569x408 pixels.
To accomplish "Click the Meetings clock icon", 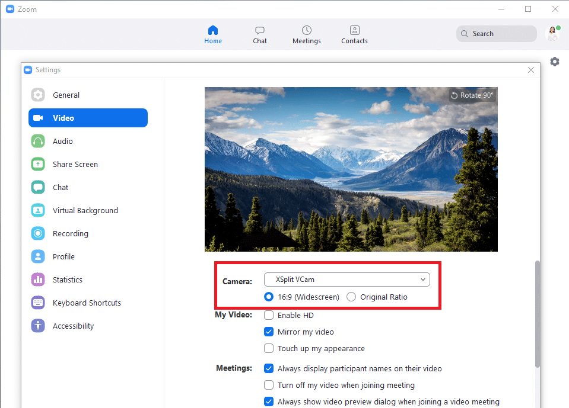I will click(307, 30).
